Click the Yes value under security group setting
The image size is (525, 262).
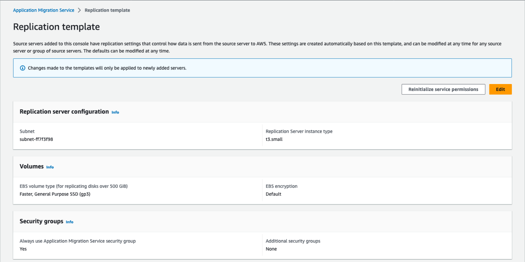(23, 249)
